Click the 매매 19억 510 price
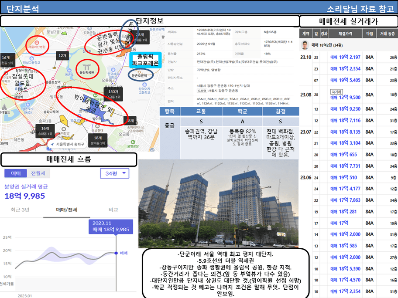398x298 pixels. tap(343, 177)
